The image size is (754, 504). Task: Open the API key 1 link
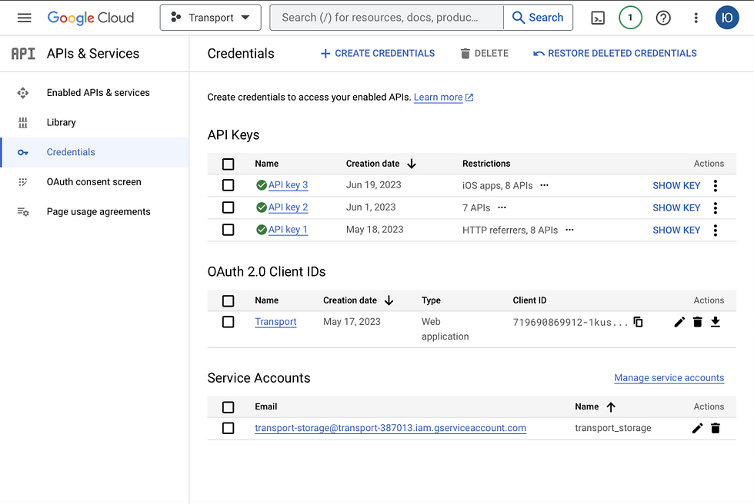click(x=288, y=230)
